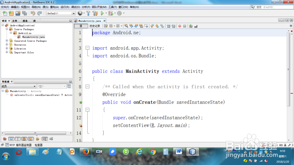The width and height of the screenshot is (294, 165).
Task: Click the Profile Project toolbar icon
Action: point(119,13)
